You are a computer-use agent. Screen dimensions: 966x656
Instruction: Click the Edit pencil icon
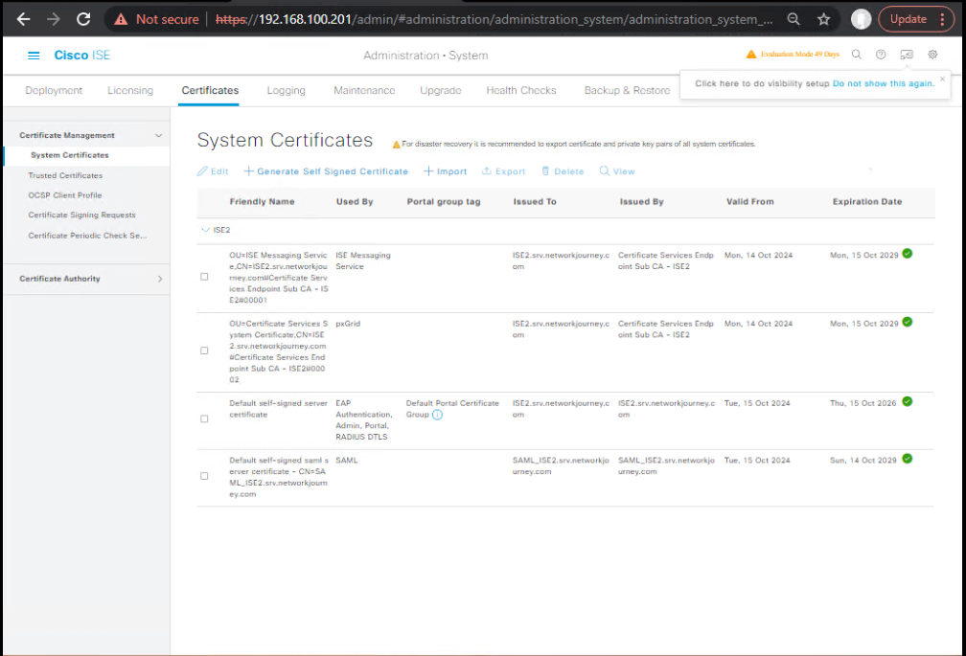click(202, 171)
